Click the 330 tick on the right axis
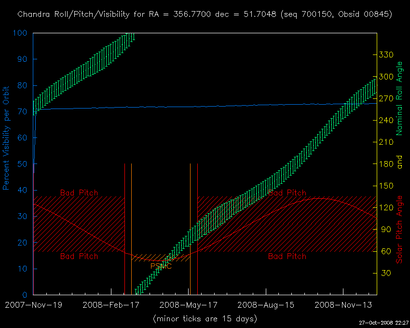This screenshot has height=328, width=410. point(387,55)
